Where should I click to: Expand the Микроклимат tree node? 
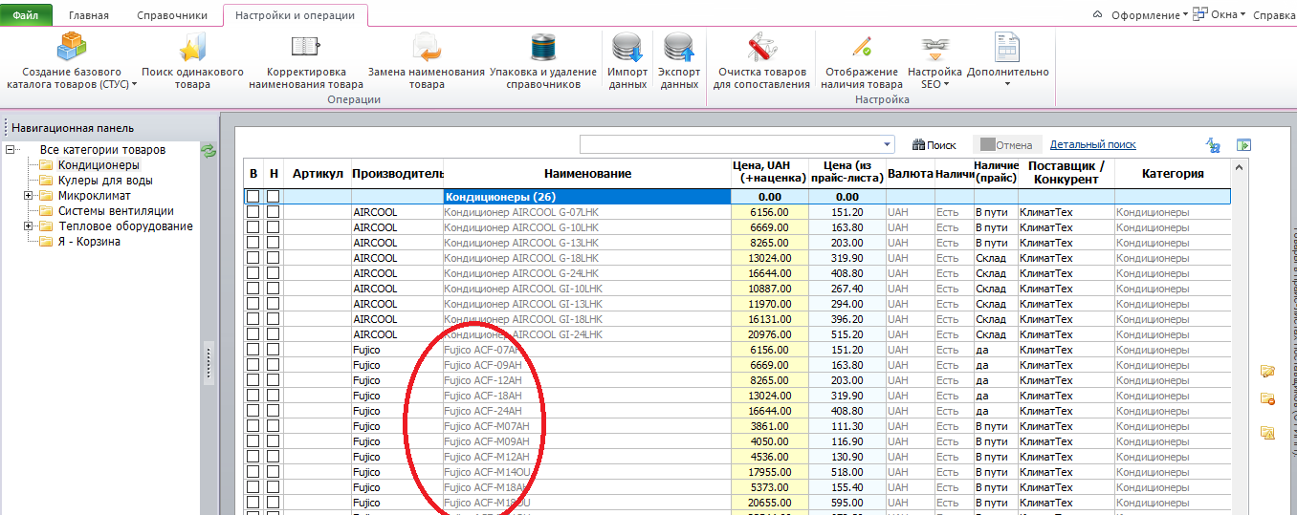point(28,196)
